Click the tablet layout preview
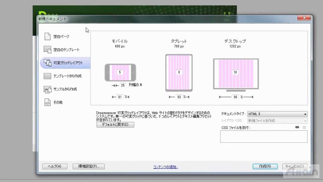 179,73
